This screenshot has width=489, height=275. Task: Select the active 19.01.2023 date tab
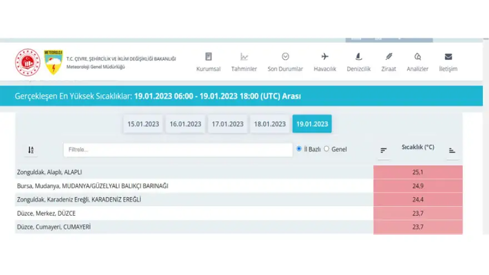[312, 124]
